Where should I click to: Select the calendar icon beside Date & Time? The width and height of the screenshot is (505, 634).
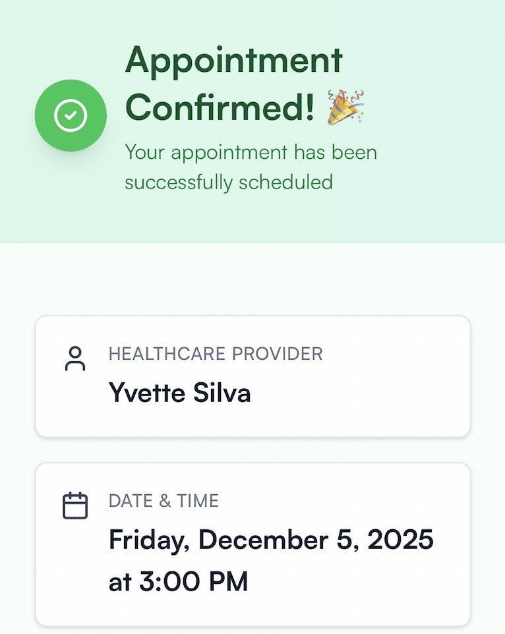pos(75,505)
